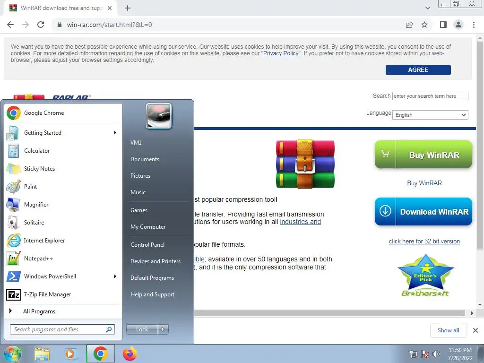The height and width of the screenshot is (363, 484).
Task: Click the Windows Start orb
Action: pos(13,354)
